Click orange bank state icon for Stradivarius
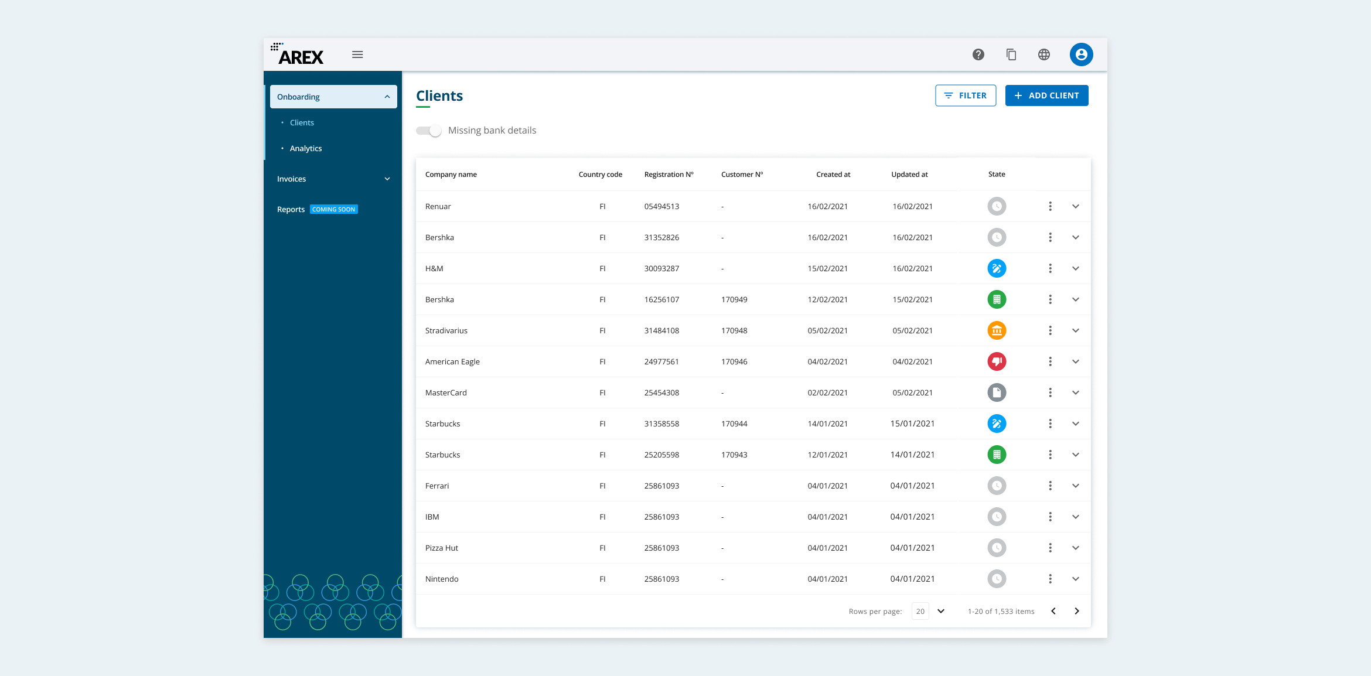The height and width of the screenshot is (676, 1371). [997, 330]
